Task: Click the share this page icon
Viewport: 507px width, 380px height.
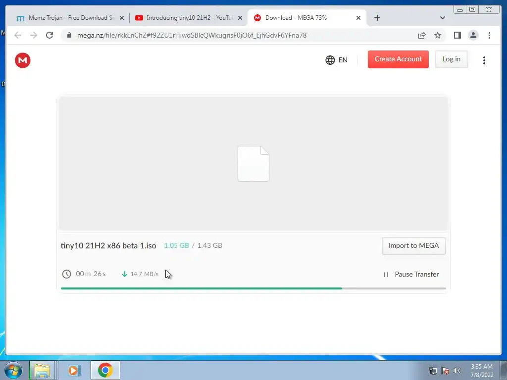Action: [x=422, y=35]
